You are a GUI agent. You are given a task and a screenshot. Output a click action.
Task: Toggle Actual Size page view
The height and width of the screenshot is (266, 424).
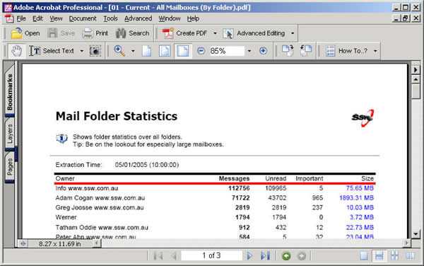coord(147,51)
